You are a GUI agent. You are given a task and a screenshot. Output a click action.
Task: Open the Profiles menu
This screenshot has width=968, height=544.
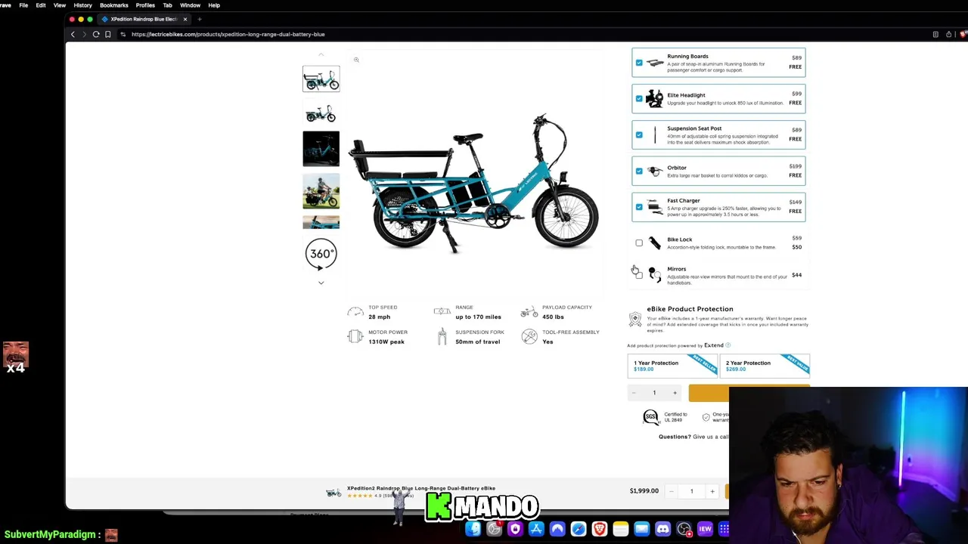pos(145,5)
